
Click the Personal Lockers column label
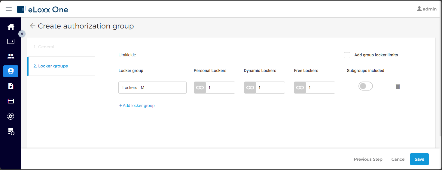click(210, 70)
